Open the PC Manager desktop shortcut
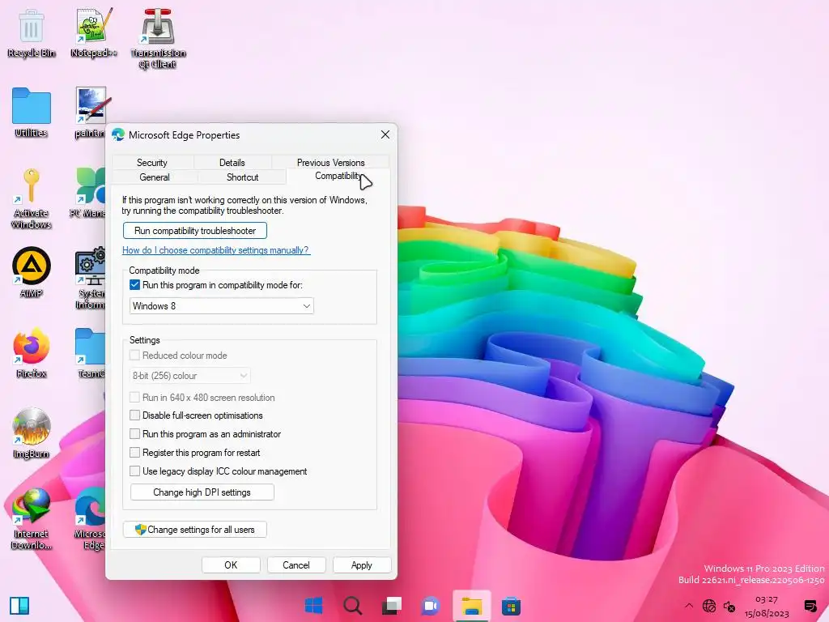829x622 pixels. [89, 193]
